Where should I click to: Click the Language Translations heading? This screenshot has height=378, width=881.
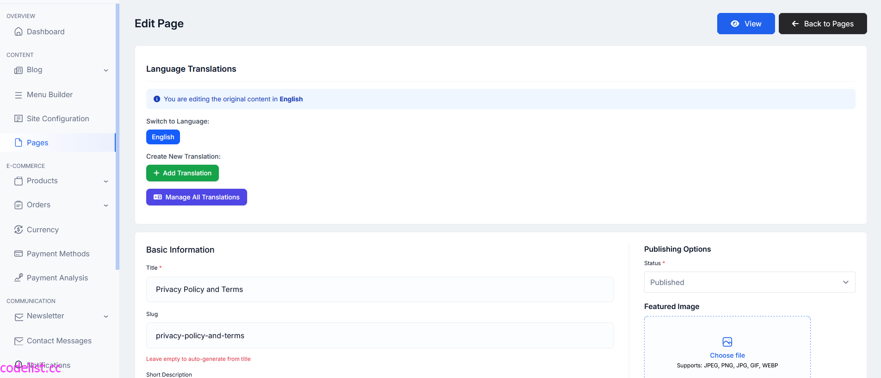click(191, 69)
